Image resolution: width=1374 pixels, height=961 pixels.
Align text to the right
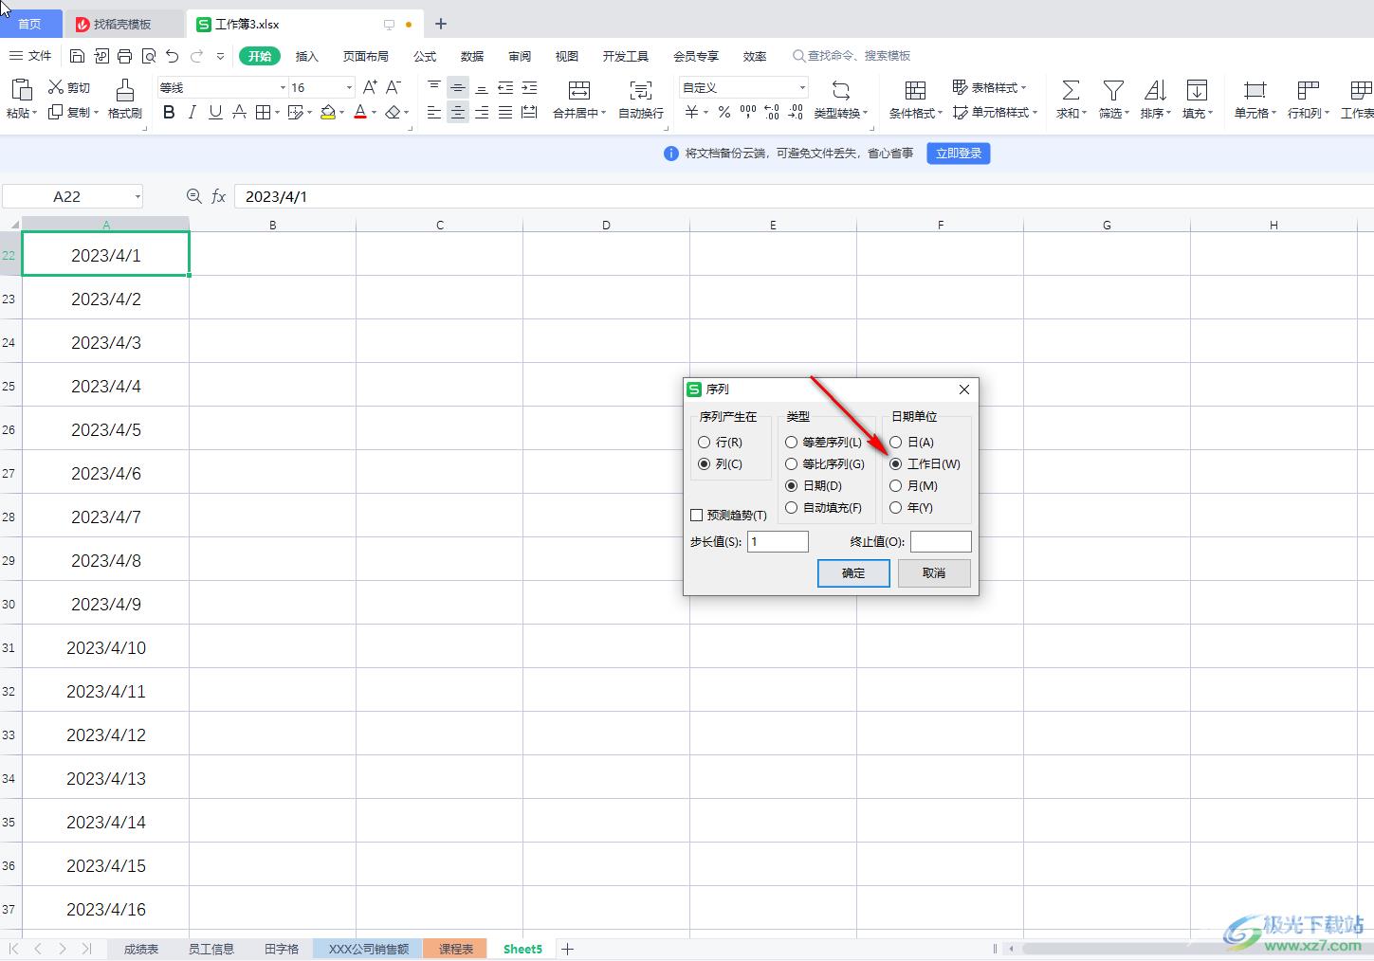coord(482,113)
